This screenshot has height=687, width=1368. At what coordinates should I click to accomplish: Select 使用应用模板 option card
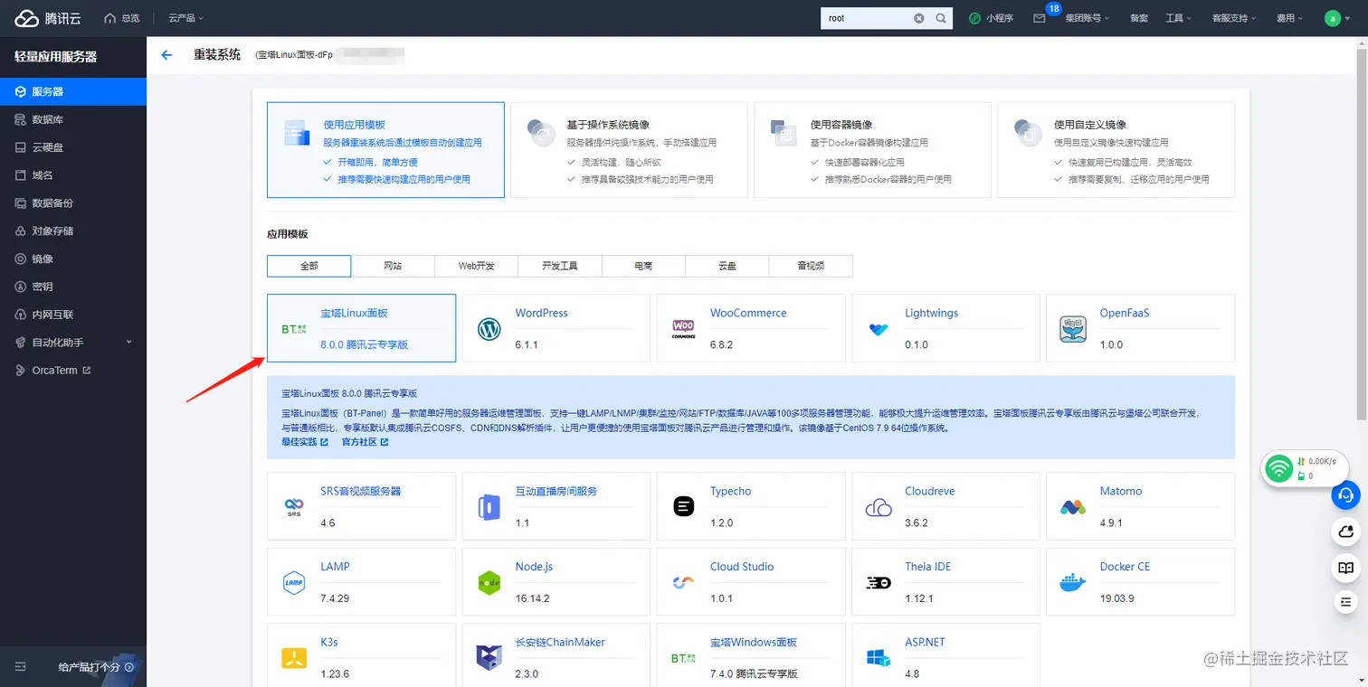[385, 150]
